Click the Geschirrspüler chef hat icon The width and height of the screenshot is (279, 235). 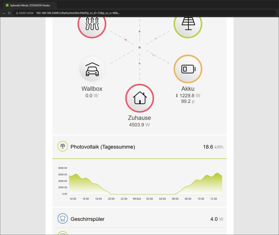coord(63,218)
